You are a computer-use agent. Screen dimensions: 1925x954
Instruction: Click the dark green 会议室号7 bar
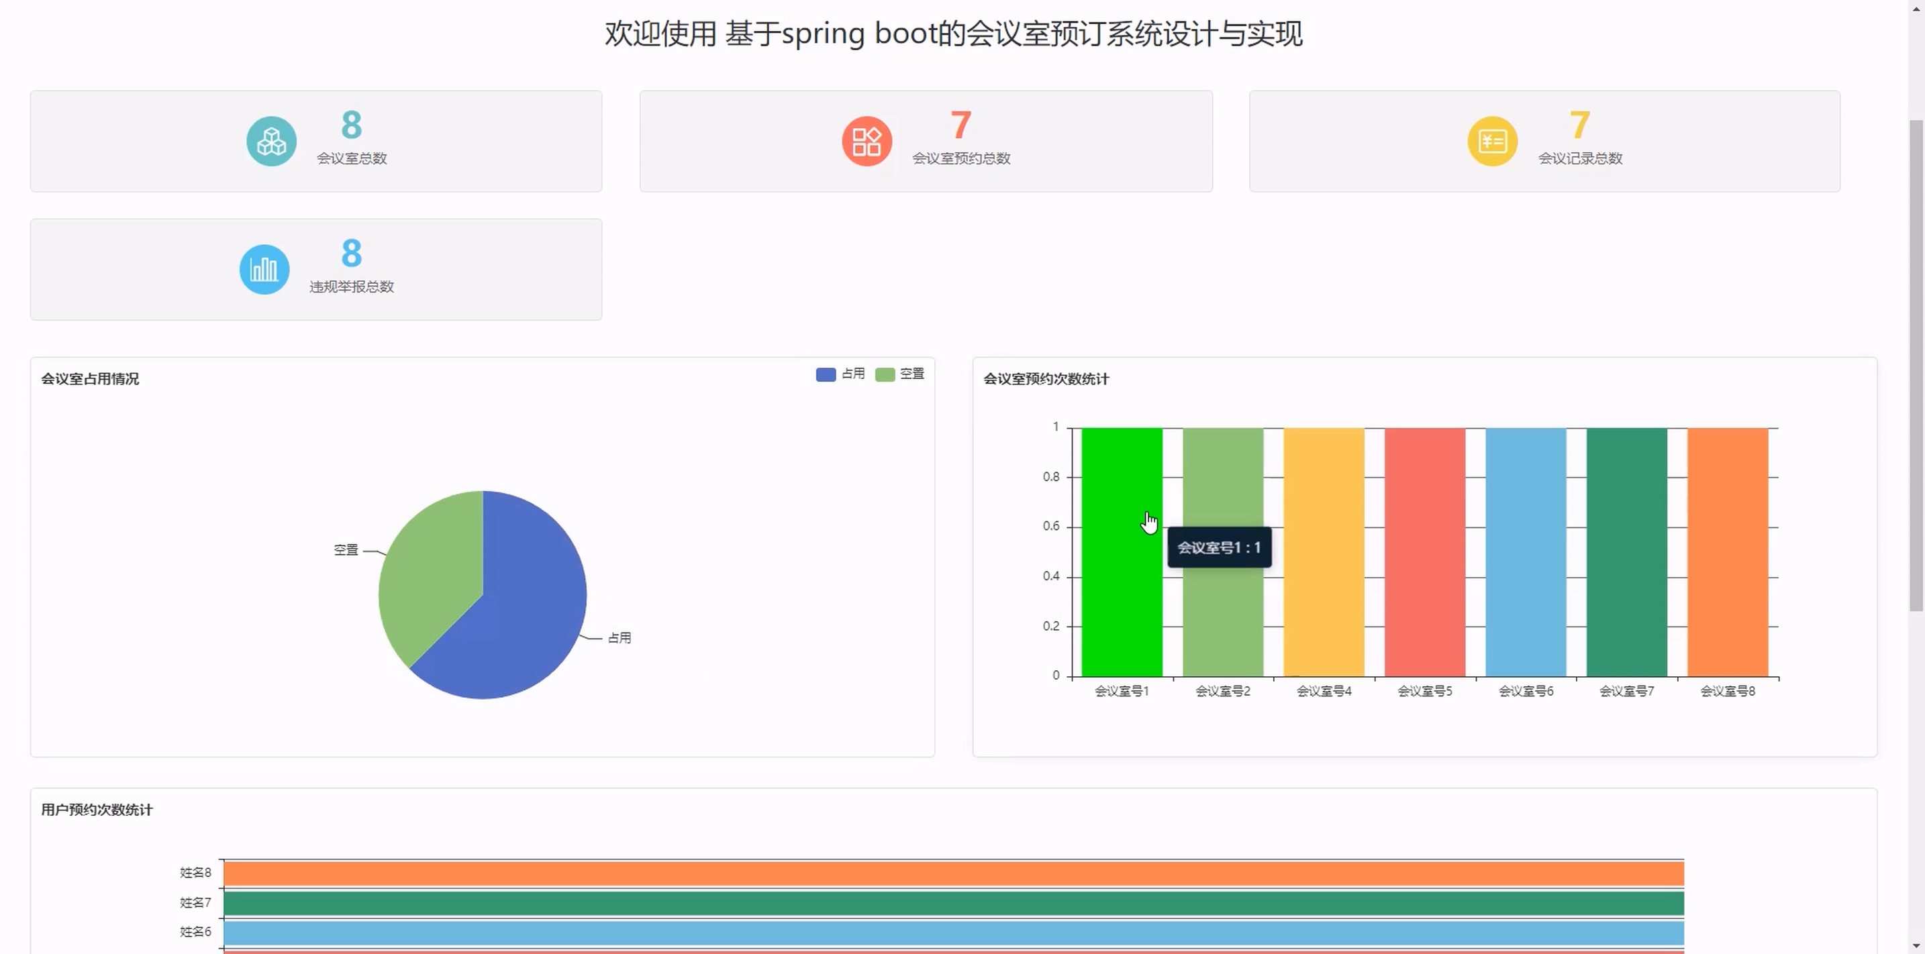(x=1626, y=553)
